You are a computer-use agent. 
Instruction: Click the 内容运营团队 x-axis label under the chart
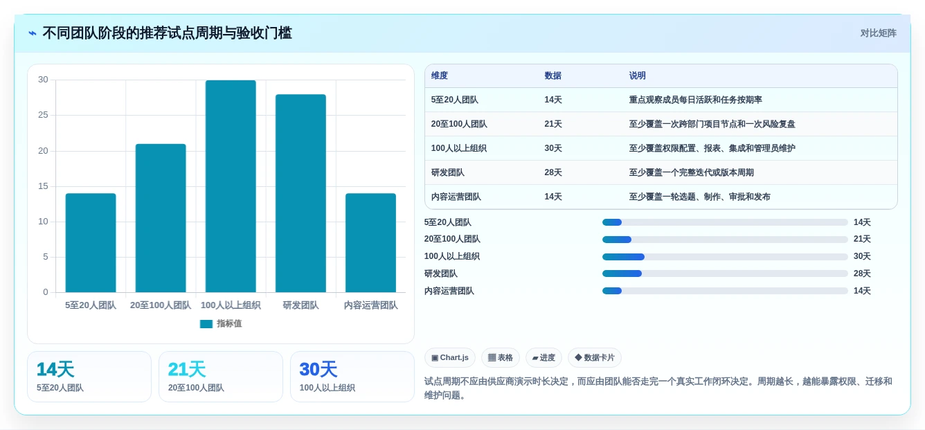(370, 305)
